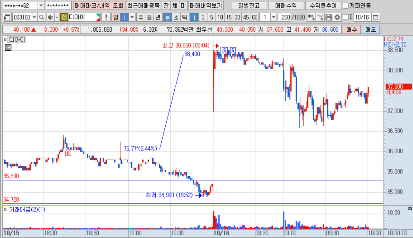The image size is (413, 238).
Task: Expand the speaker options dropdown arrow
Action: 57,17
